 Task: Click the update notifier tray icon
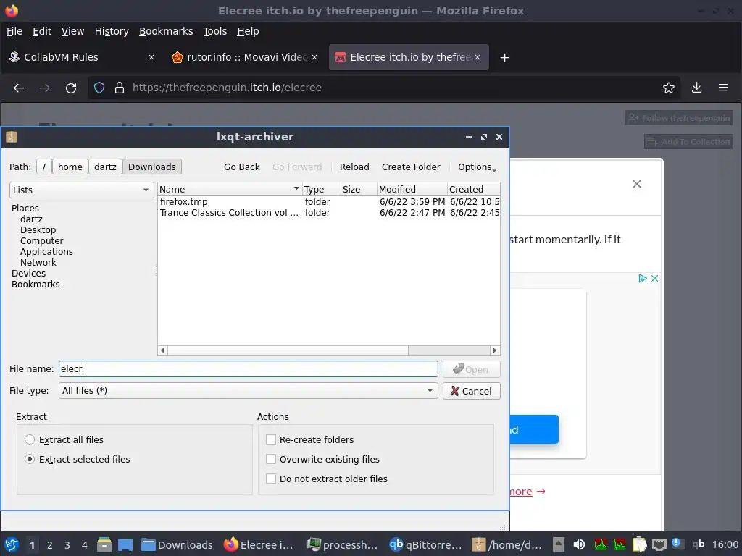678,544
